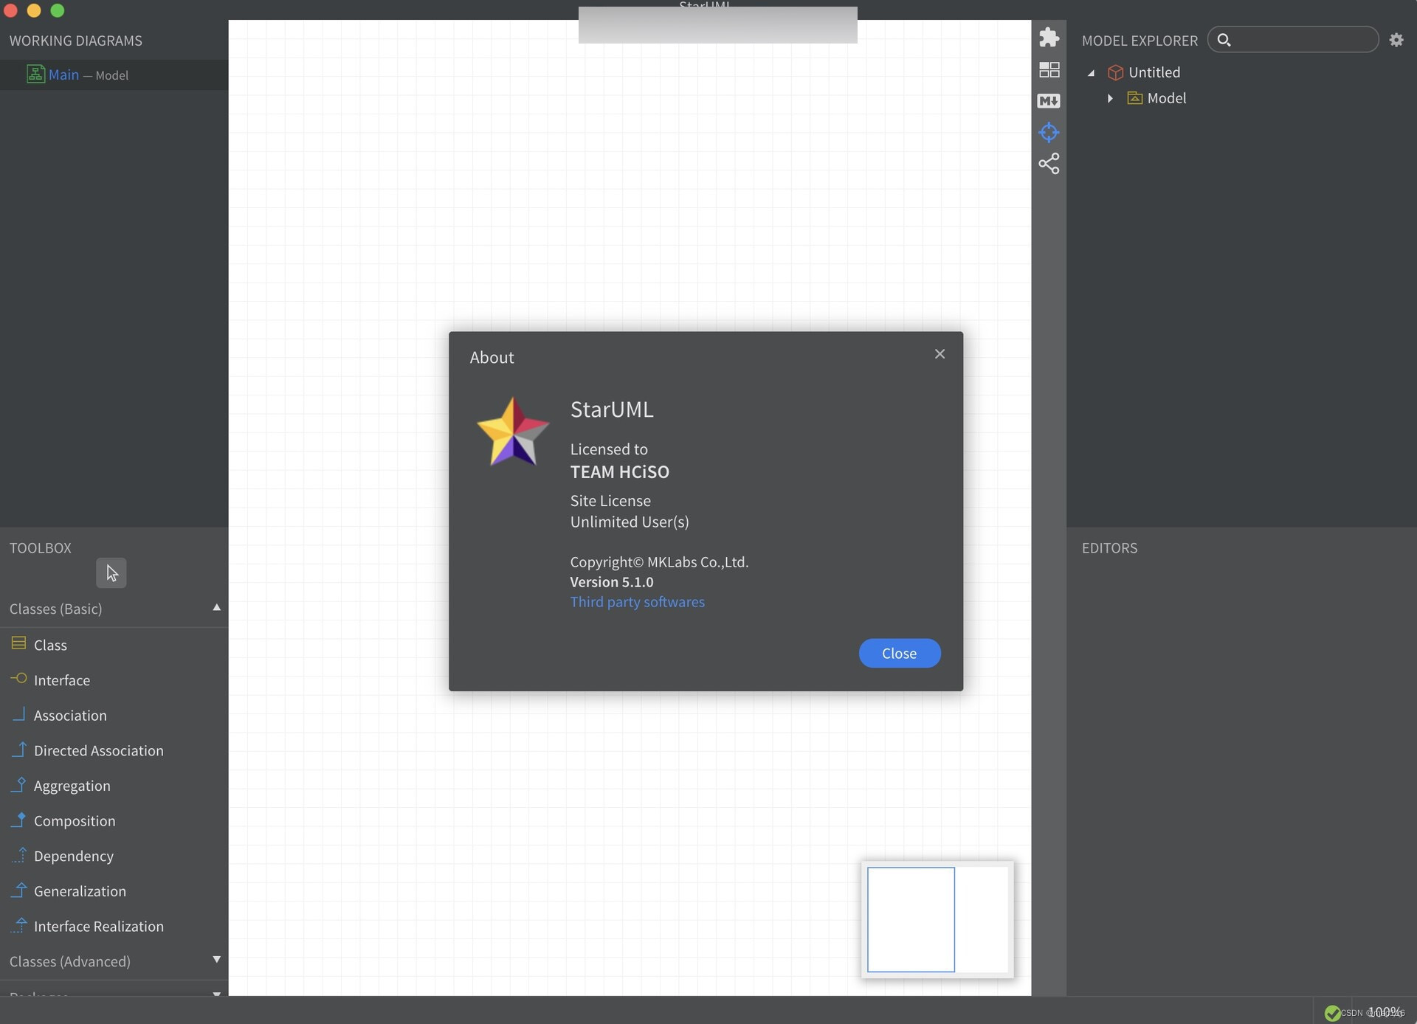This screenshot has height=1024, width=1417.
Task: Open the Markdown editor icon panel
Action: [1049, 100]
